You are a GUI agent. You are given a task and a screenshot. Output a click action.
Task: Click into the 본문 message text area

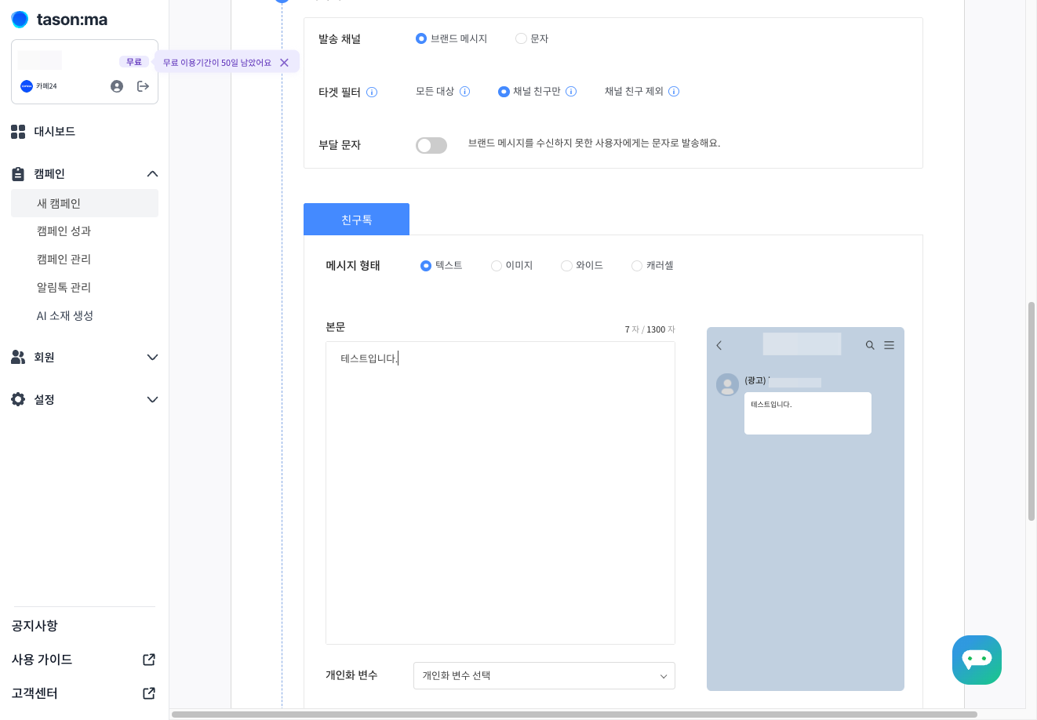(x=500, y=493)
